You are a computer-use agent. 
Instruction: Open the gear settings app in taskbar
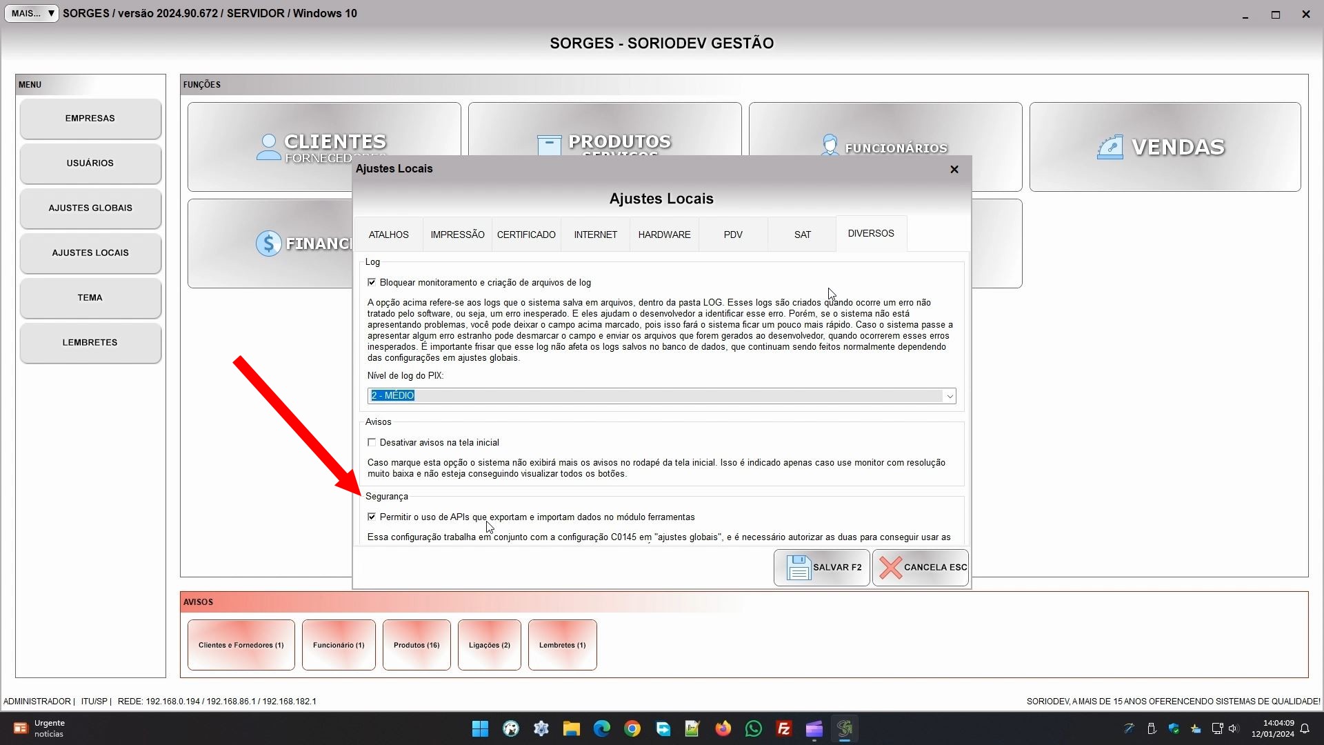point(541,728)
